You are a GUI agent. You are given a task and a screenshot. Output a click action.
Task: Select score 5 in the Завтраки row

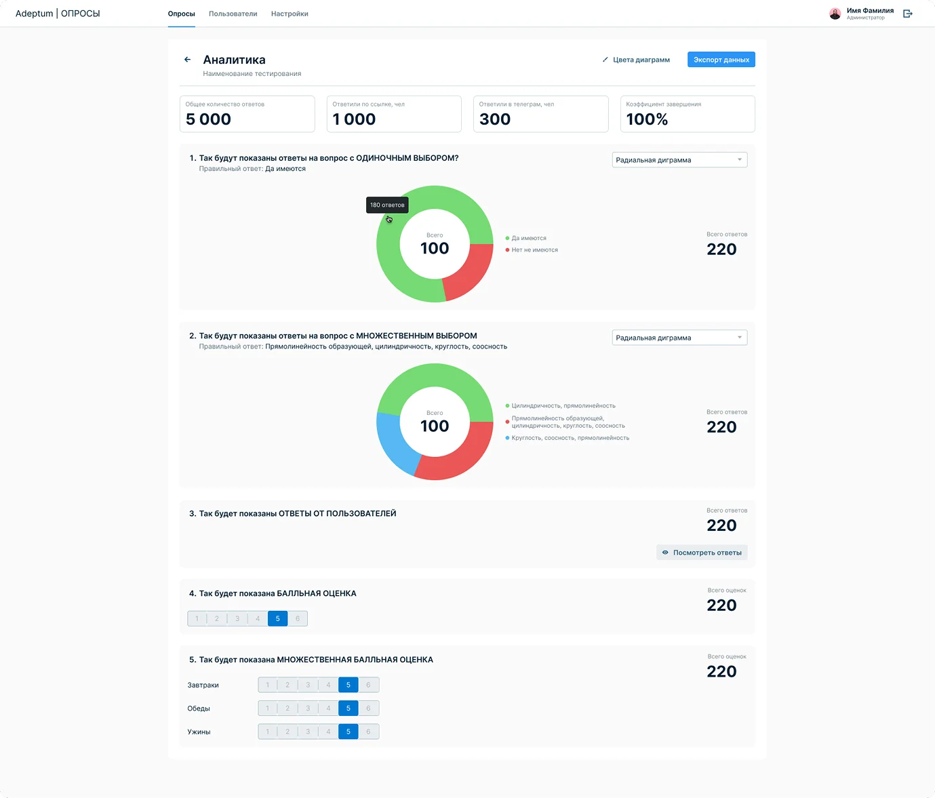pos(349,685)
